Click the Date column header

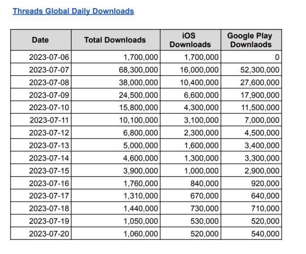coord(40,40)
